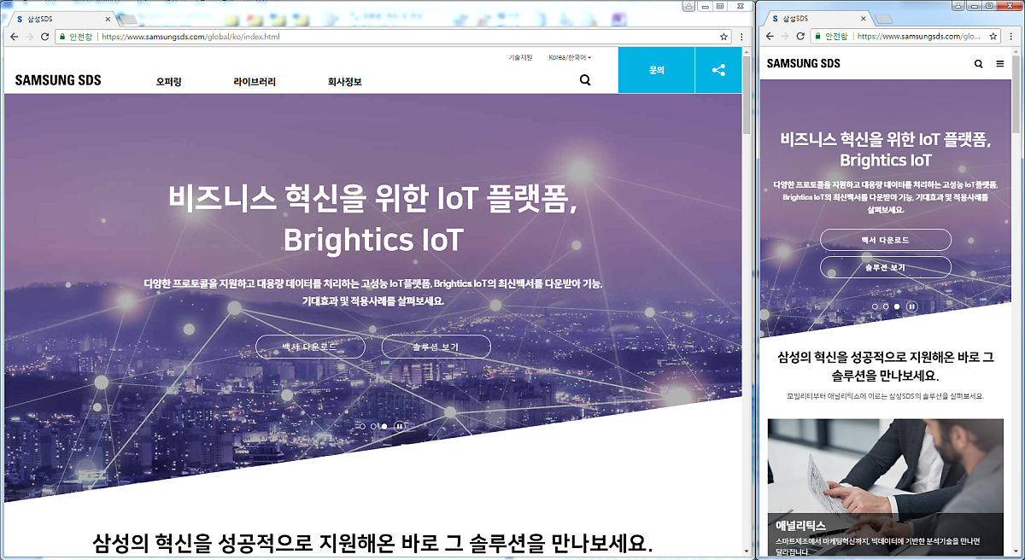Click the SAMSUNG SDS logo in the right window

(804, 63)
